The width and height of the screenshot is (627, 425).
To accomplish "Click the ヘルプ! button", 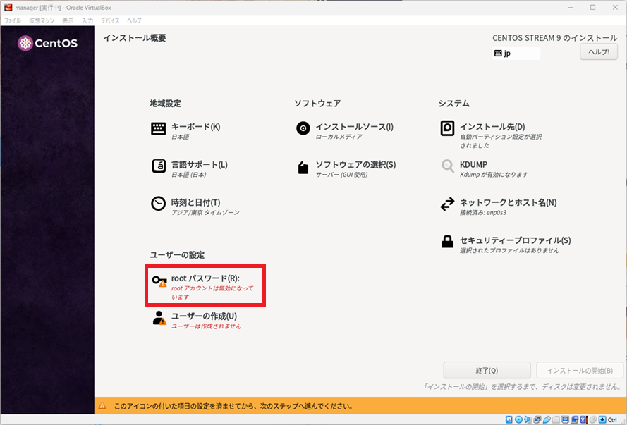I will click(x=599, y=52).
